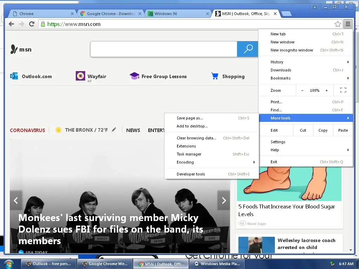Click the Cut button in Edit row
Viewport: 359px width, 269px height.
coord(303,130)
